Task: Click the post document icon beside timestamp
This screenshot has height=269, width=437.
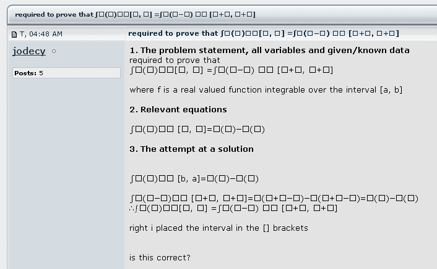Action: 14,35
